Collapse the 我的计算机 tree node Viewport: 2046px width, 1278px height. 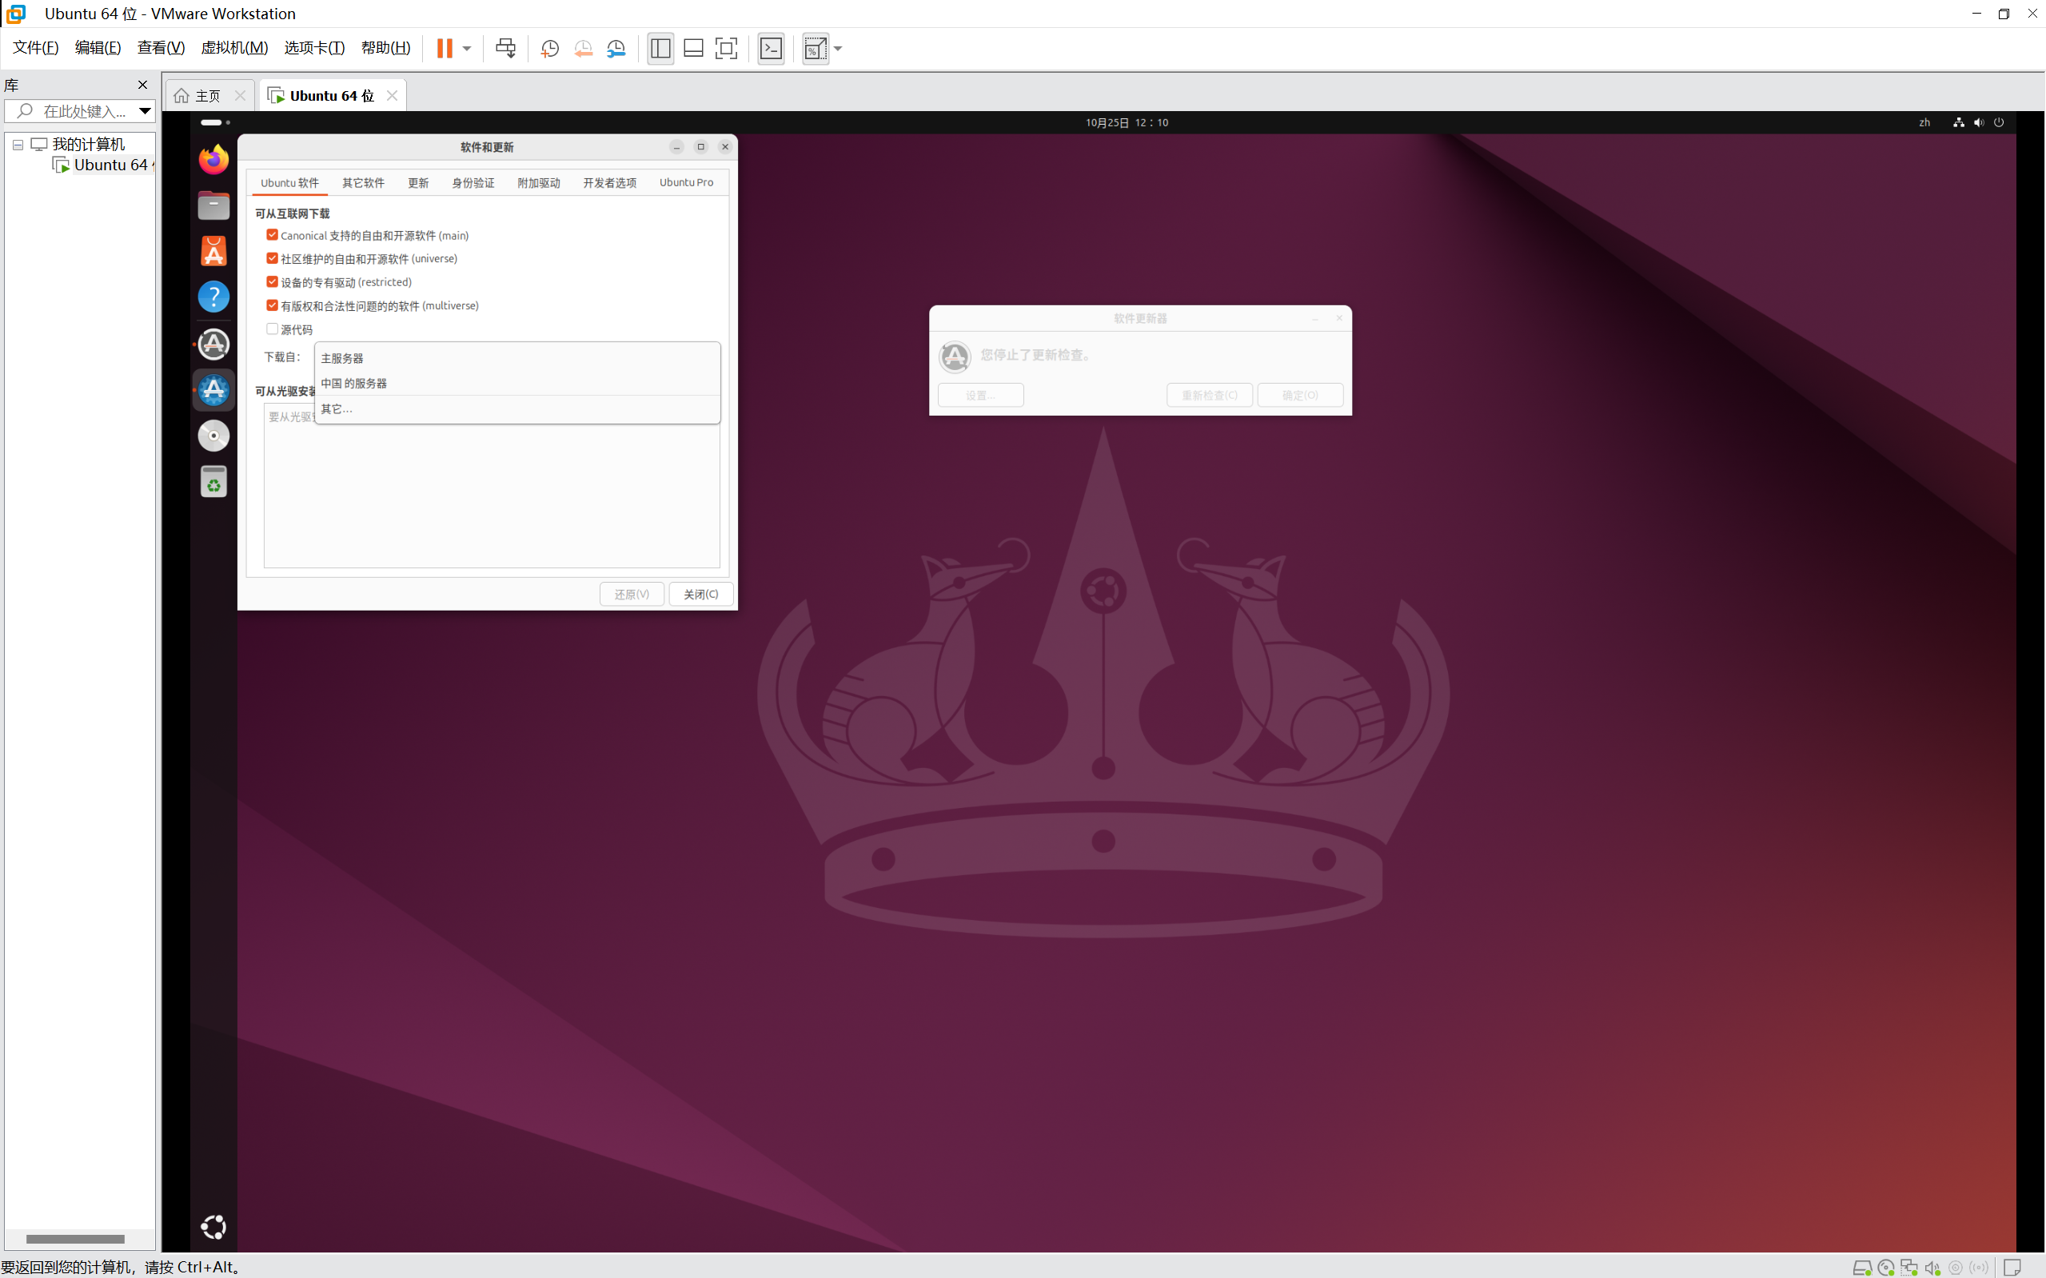pos(18,145)
